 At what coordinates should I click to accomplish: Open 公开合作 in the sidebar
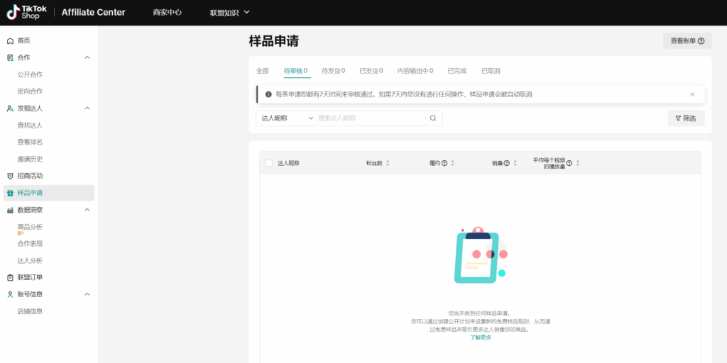(30, 74)
